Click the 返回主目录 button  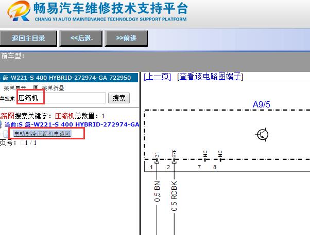tap(28, 39)
